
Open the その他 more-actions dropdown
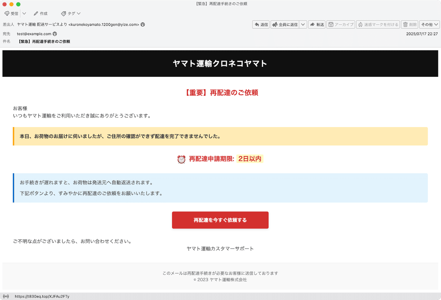tap(430, 25)
